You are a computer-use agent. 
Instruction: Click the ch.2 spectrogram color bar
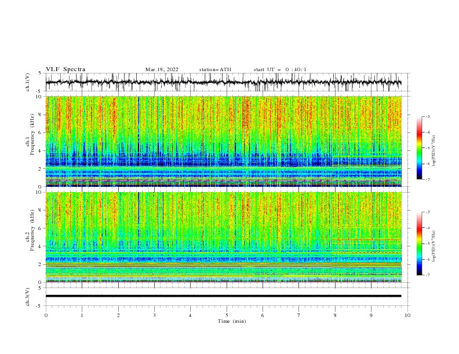pos(419,244)
